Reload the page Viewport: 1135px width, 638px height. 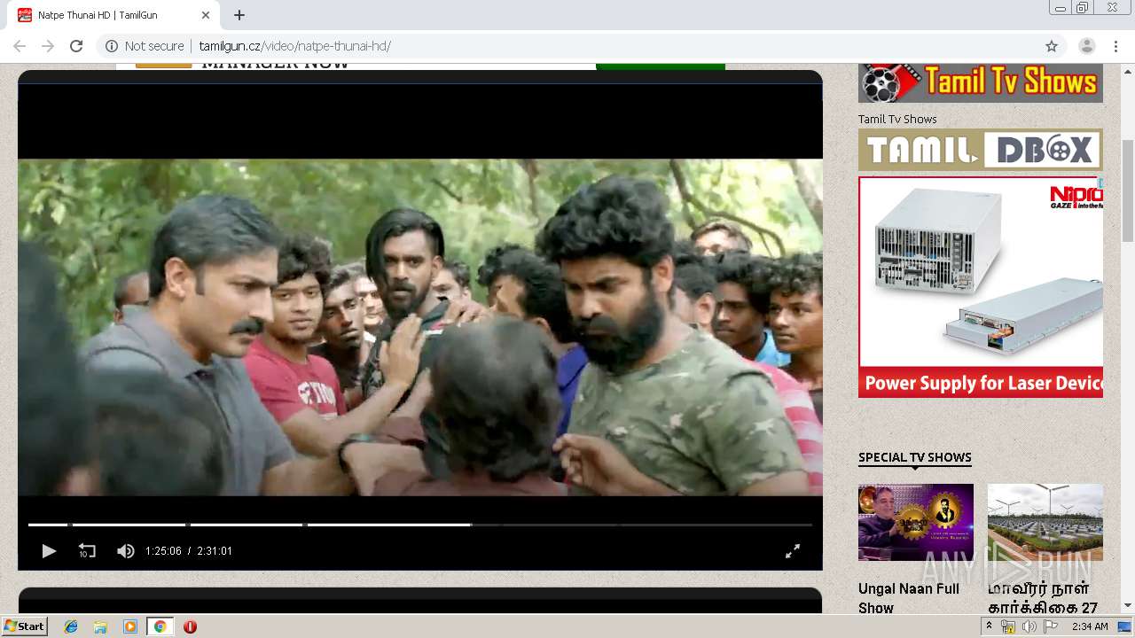coord(76,46)
